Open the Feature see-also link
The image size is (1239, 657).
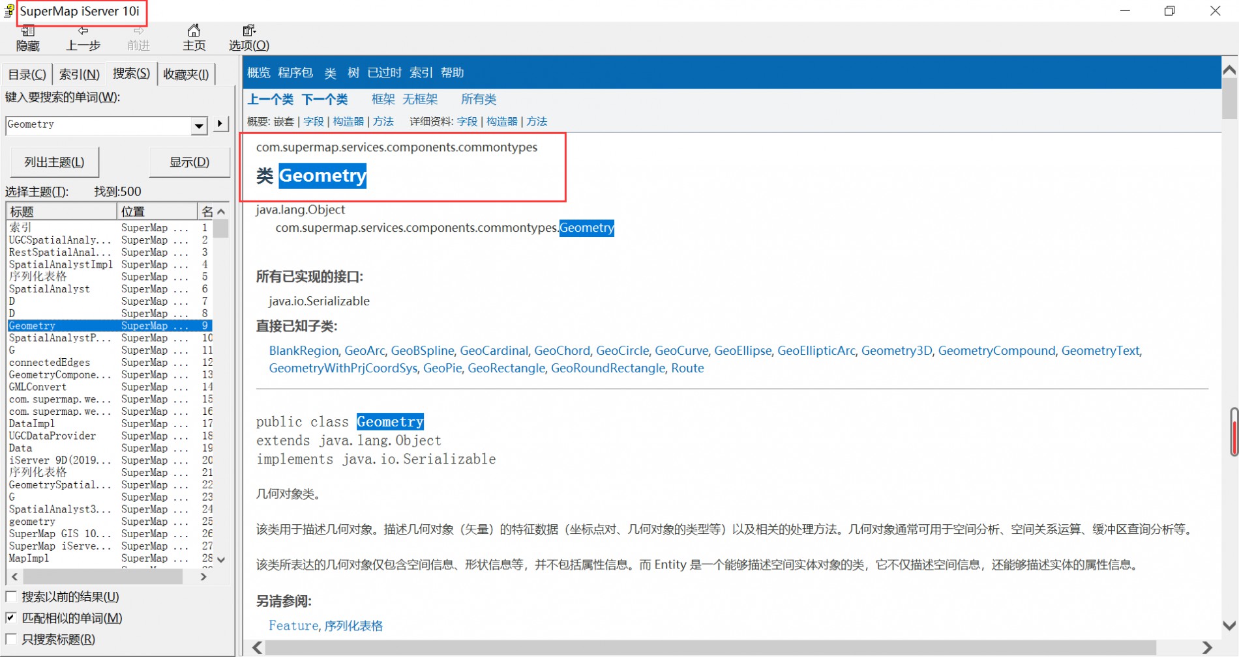(x=293, y=625)
